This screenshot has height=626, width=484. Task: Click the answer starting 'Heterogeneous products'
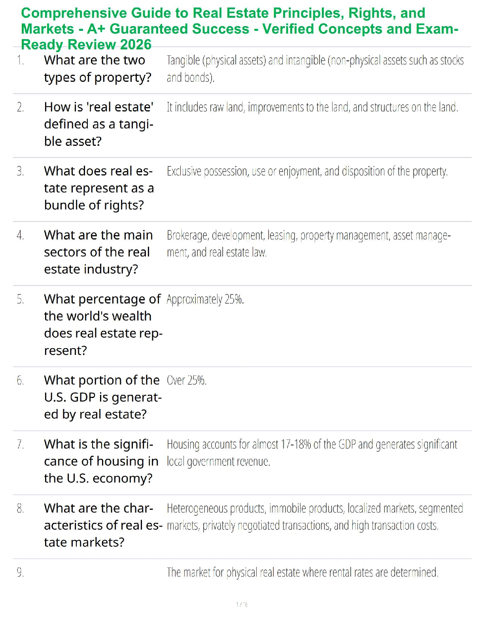pos(314,517)
